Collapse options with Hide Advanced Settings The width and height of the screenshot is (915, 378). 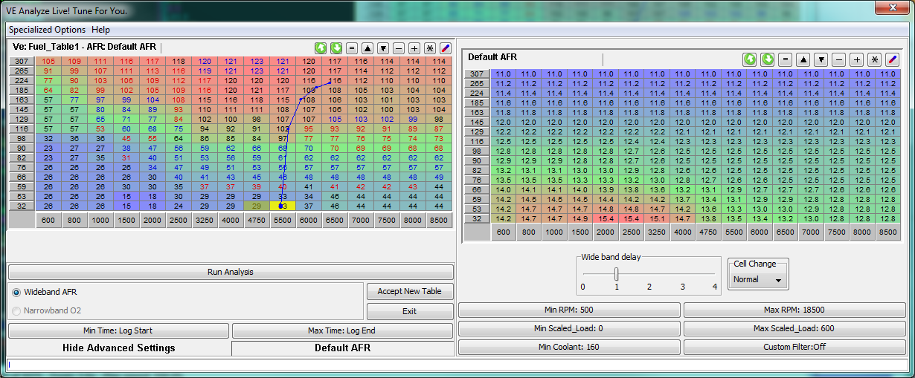pos(119,348)
